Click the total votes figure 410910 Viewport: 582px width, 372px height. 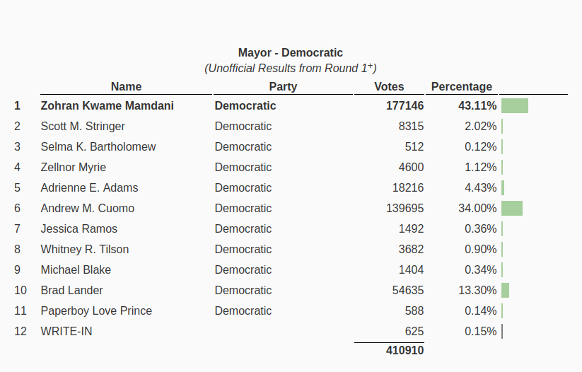point(405,351)
